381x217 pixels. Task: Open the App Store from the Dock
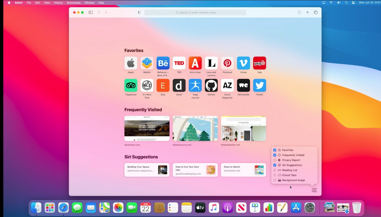coord(296,207)
